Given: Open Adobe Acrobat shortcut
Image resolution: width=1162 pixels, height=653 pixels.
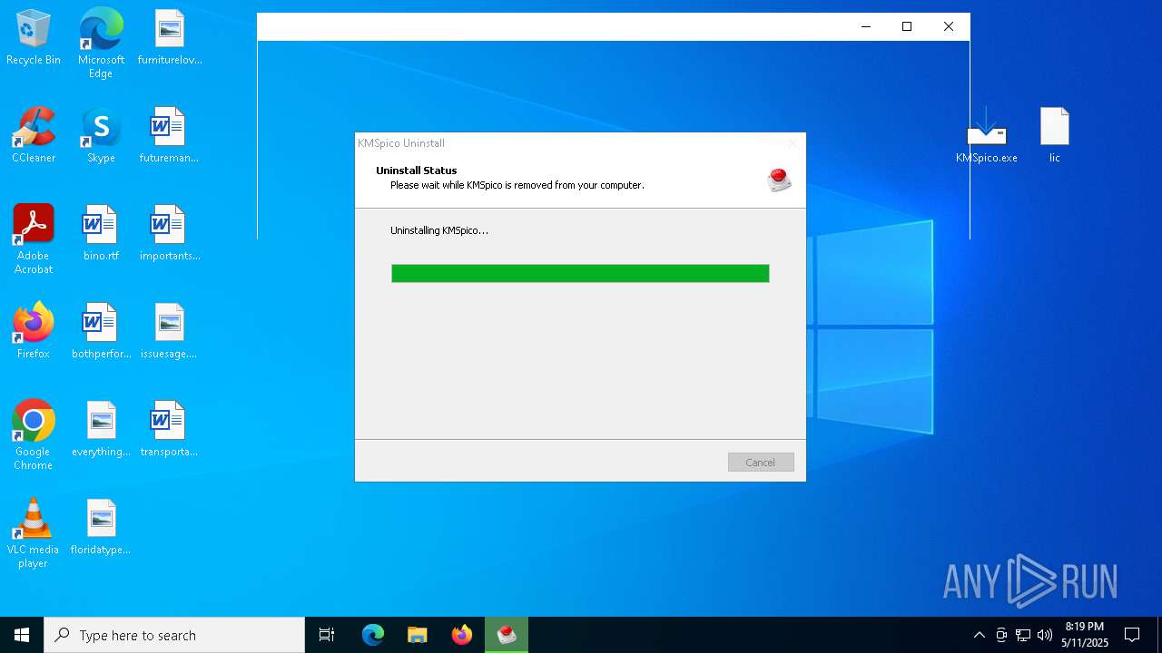Looking at the screenshot, I should click(34, 239).
